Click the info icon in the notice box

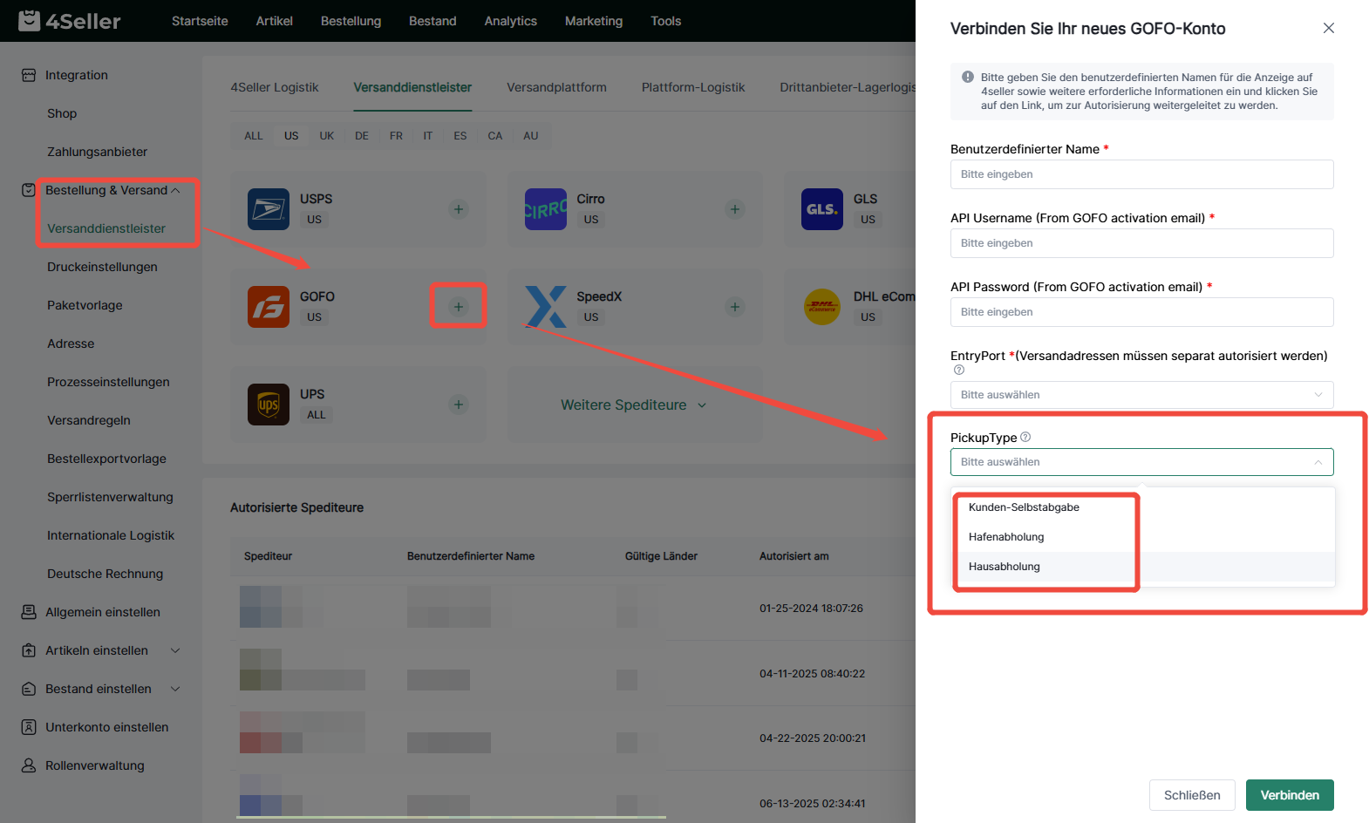[968, 77]
